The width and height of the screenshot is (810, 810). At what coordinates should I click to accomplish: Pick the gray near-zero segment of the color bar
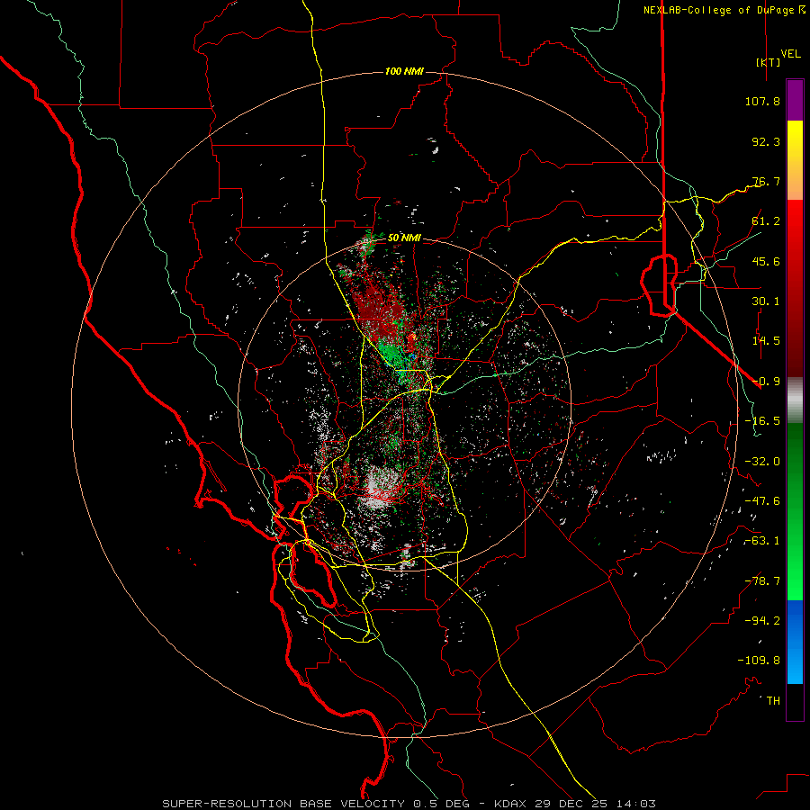click(795, 400)
